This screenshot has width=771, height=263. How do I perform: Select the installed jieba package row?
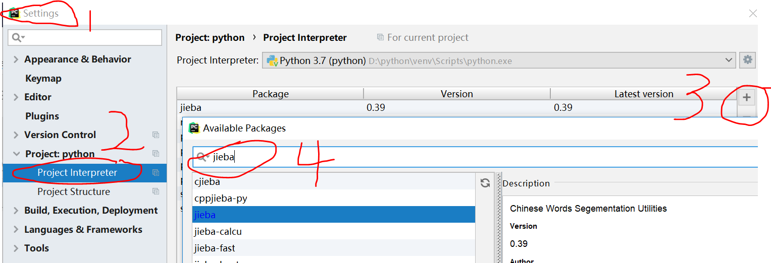[x=457, y=107]
